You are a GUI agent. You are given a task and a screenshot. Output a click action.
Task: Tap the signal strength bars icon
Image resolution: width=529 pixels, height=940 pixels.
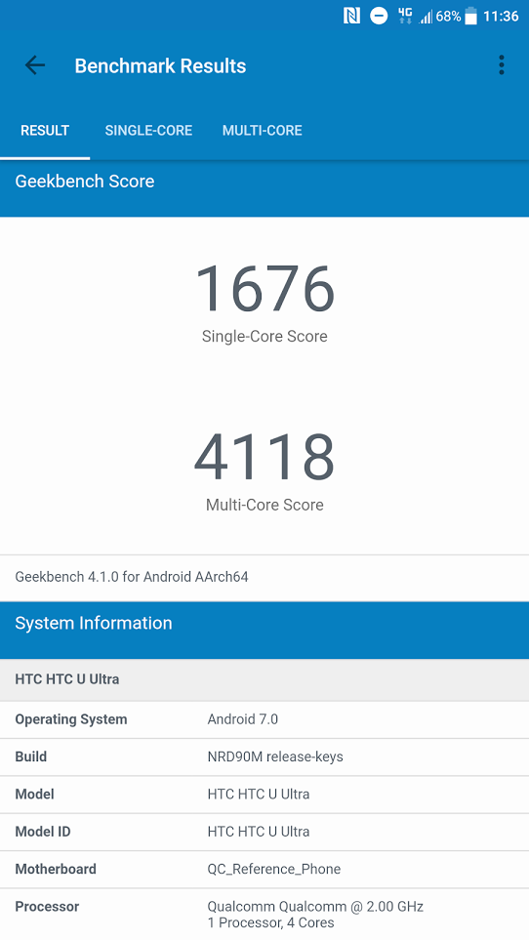click(426, 17)
